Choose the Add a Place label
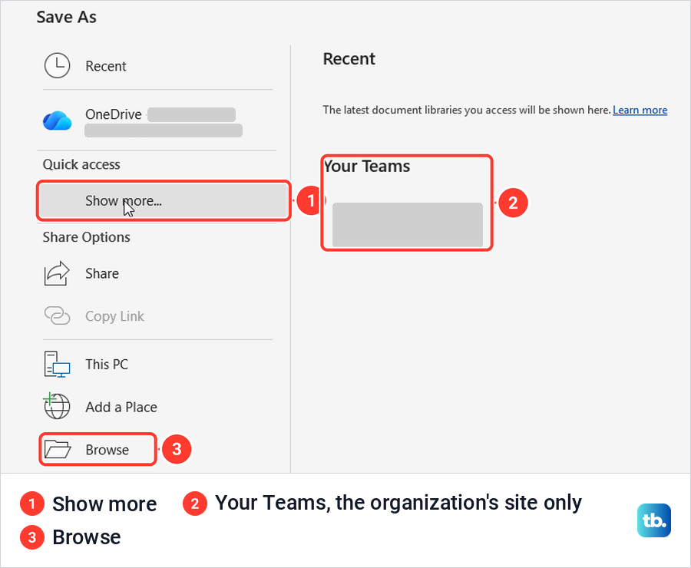Viewport: 691px width, 568px height. pyautogui.click(x=121, y=407)
